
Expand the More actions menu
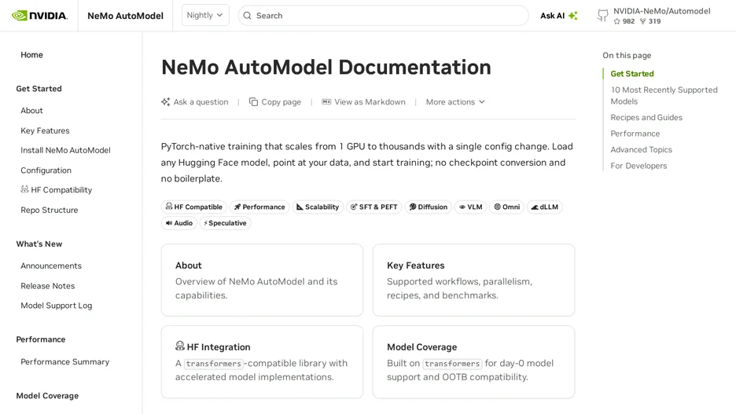[455, 102]
